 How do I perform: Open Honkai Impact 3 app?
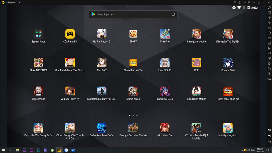coord(101,34)
